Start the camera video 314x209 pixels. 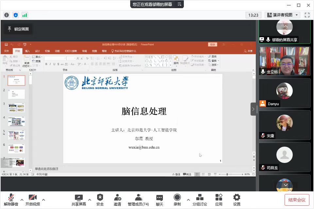coord(32,199)
